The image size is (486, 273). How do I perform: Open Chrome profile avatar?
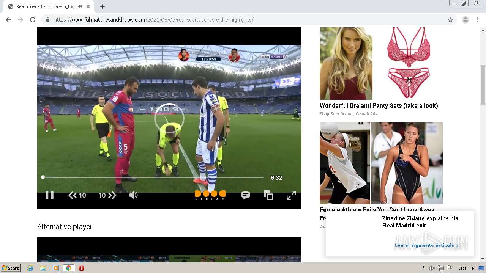point(465,20)
